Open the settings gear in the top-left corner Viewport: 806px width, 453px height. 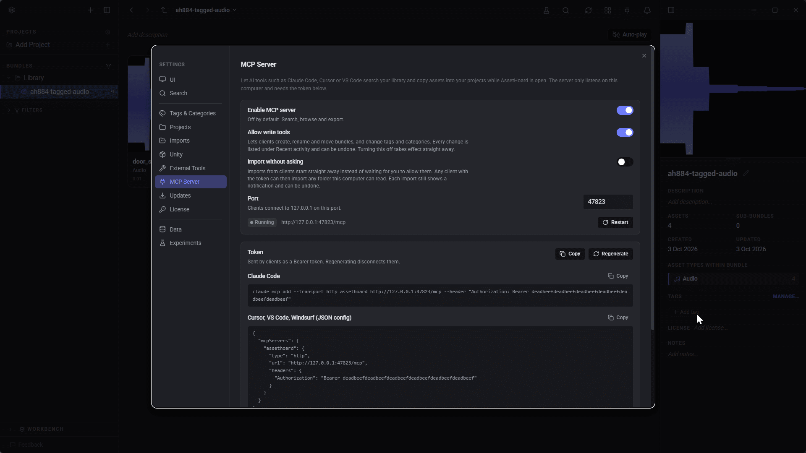point(12,10)
